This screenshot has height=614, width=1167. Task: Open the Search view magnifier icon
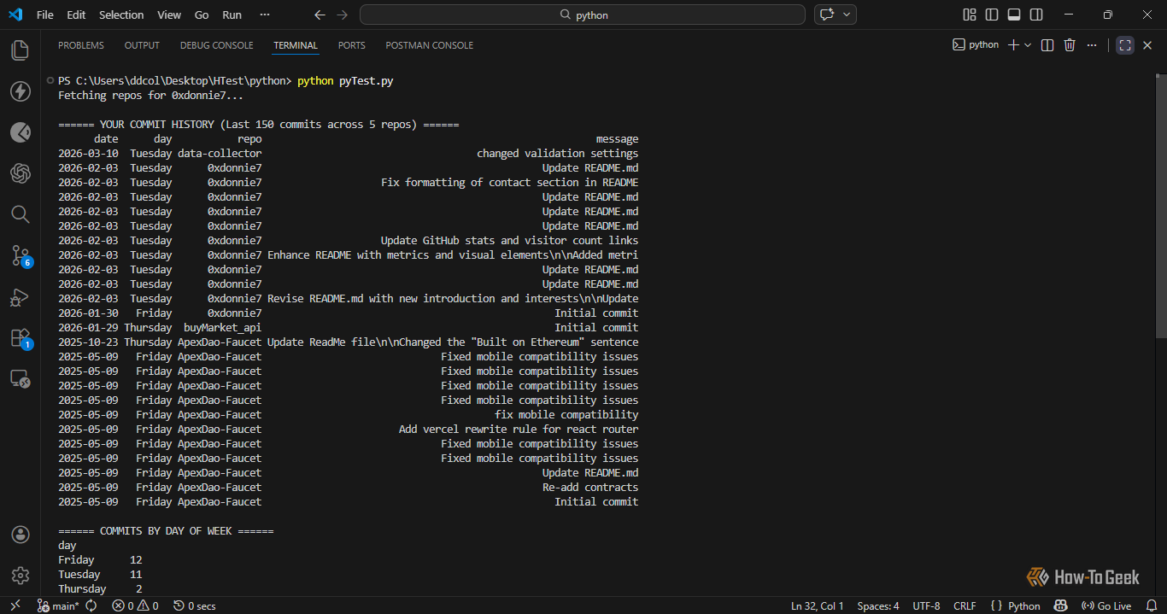click(21, 214)
